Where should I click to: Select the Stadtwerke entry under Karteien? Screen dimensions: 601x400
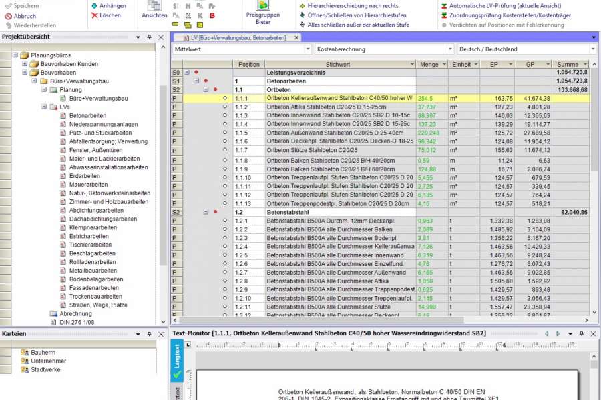click(x=45, y=369)
